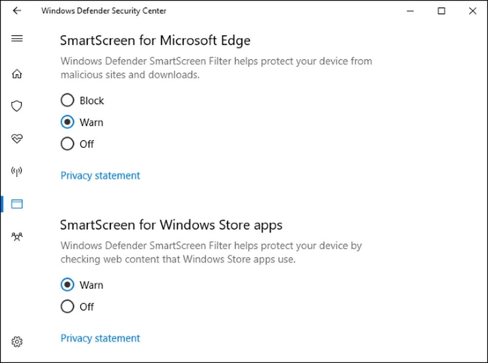
Task: Close the Windows Defender Security Center
Action: [x=472, y=11]
